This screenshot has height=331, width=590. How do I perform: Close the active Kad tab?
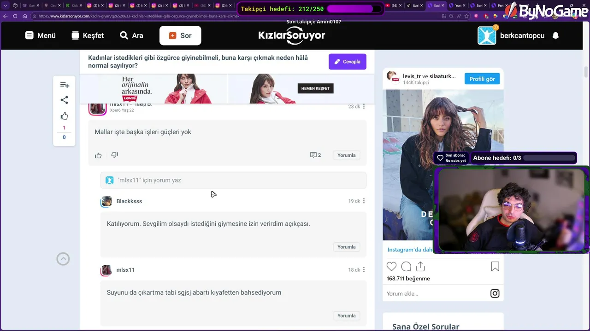tap(443, 6)
